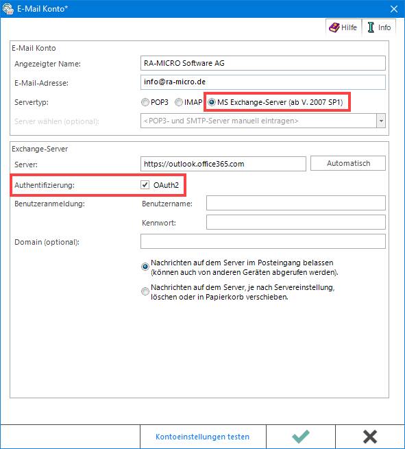Click the Exchange Server URL field
The image size is (405, 449).
click(x=223, y=164)
